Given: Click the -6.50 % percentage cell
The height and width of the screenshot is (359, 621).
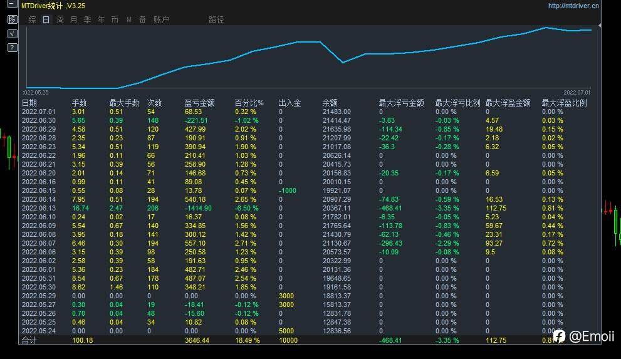Looking at the screenshot, I should [246, 208].
